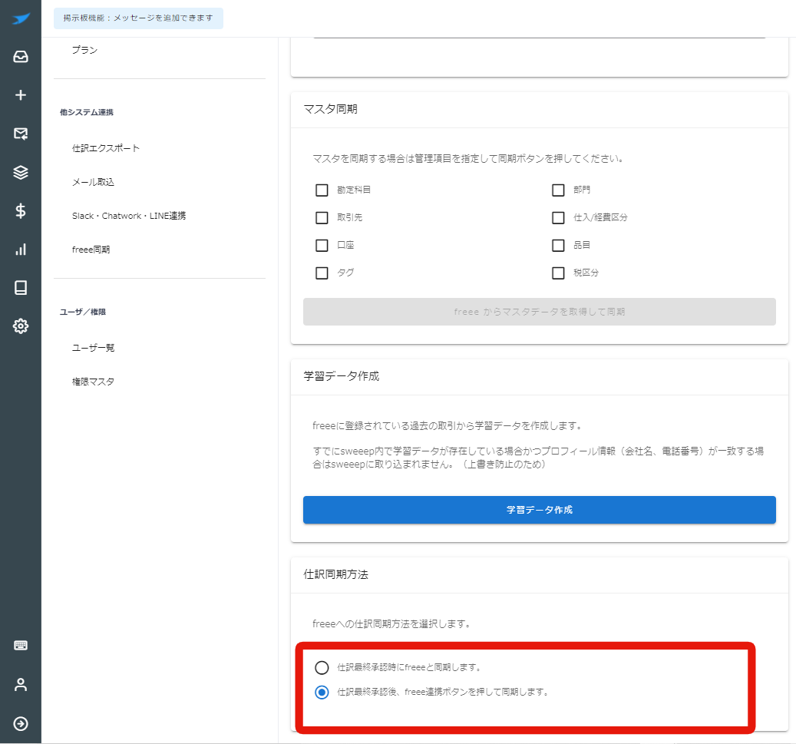This screenshot has height=744, width=796.
Task: Check the 取引先 checkbox
Action: click(322, 217)
